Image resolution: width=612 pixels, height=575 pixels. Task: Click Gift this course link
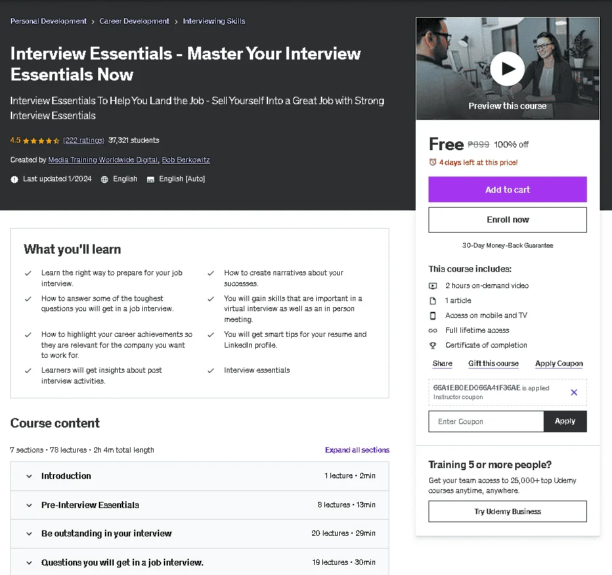(494, 363)
